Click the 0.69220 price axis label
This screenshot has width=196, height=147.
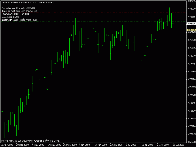(192, 142)
